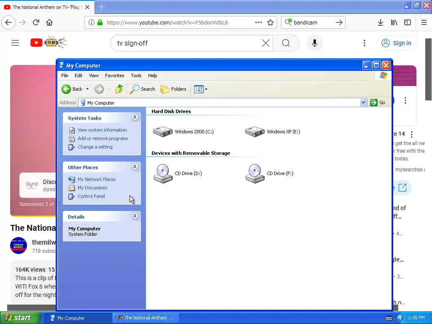
Task: Open Firefox downloads icon
Action: pyautogui.click(x=381, y=22)
